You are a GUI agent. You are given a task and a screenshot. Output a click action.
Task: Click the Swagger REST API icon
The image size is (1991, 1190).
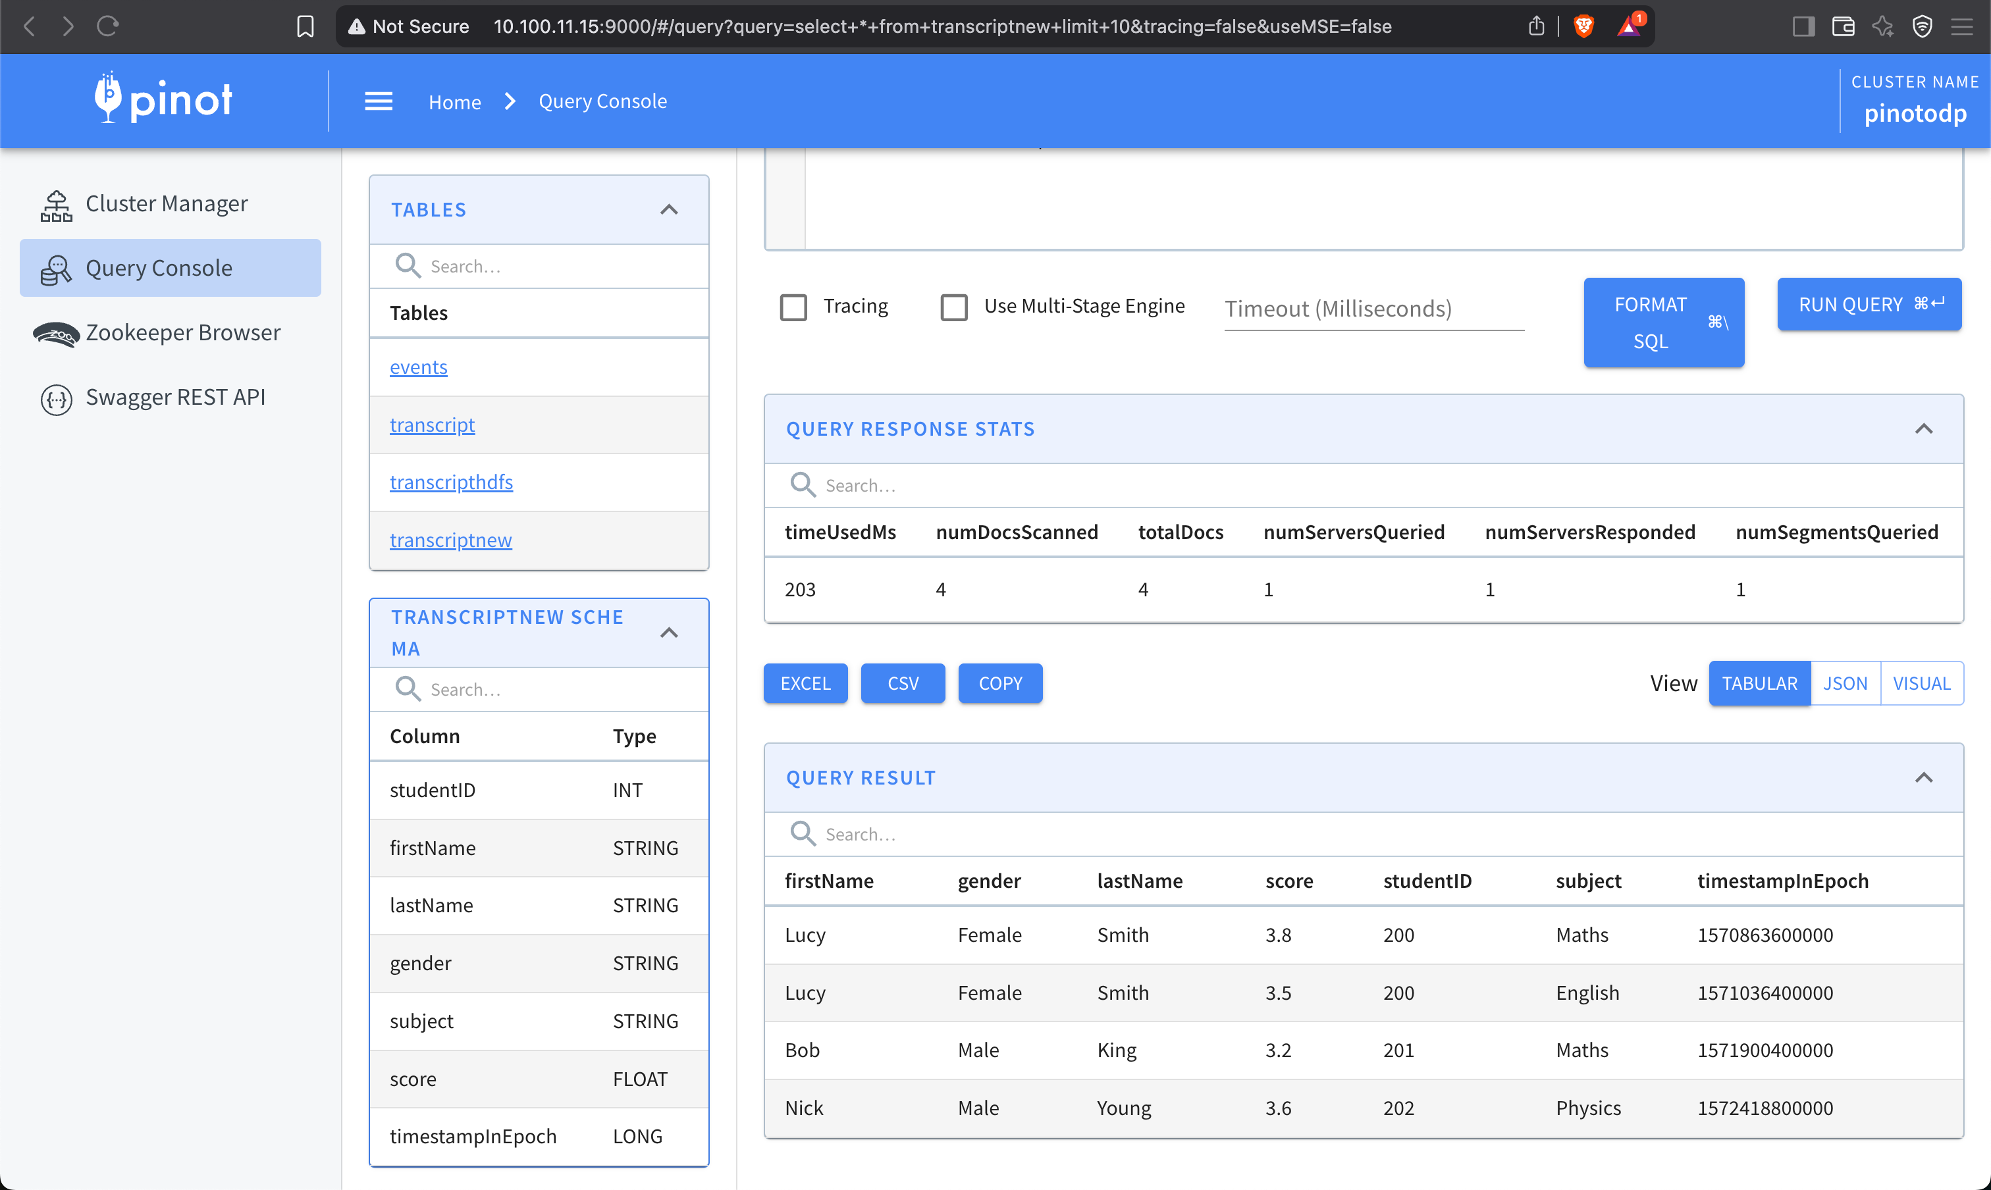click(x=56, y=399)
